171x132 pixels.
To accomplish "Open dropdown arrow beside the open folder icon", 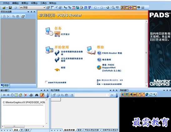I will click(x=7, y=8).
